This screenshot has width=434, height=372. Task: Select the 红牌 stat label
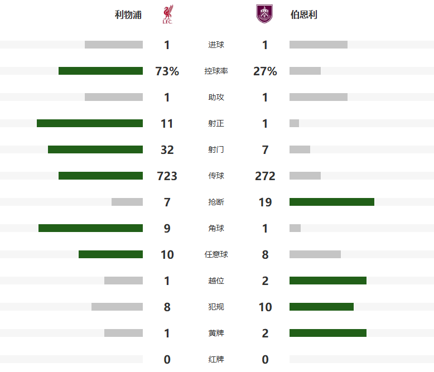coord(216,360)
